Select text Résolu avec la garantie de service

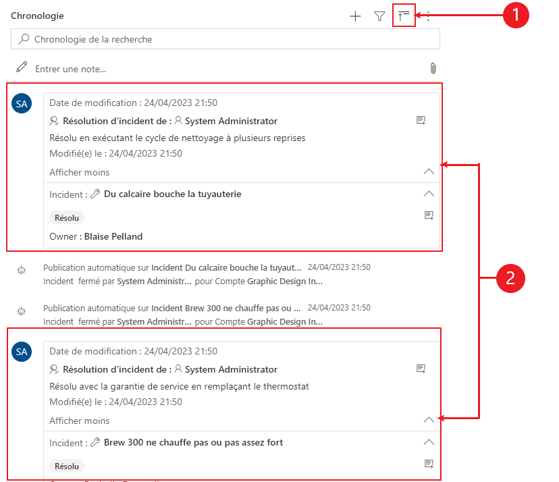click(179, 386)
